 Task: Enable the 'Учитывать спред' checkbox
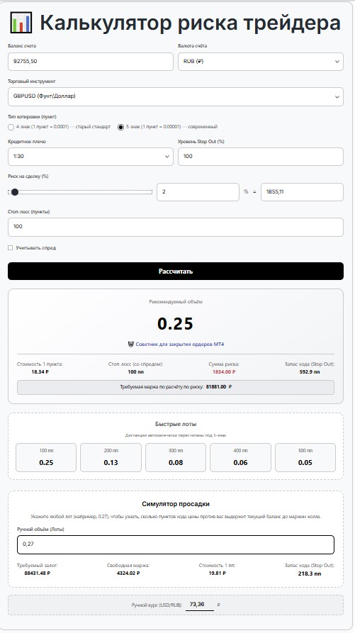(11, 248)
